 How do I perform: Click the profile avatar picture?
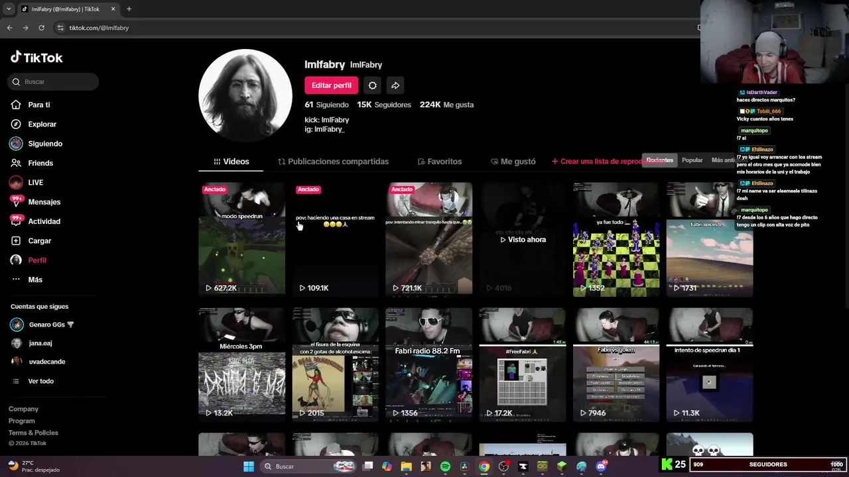click(245, 95)
